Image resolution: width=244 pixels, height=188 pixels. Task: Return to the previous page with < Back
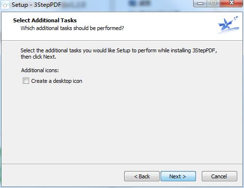coord(142,176)
